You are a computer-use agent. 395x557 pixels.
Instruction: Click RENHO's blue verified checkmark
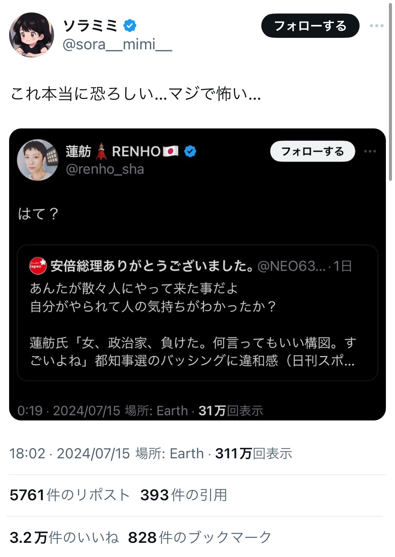point(190,151)
